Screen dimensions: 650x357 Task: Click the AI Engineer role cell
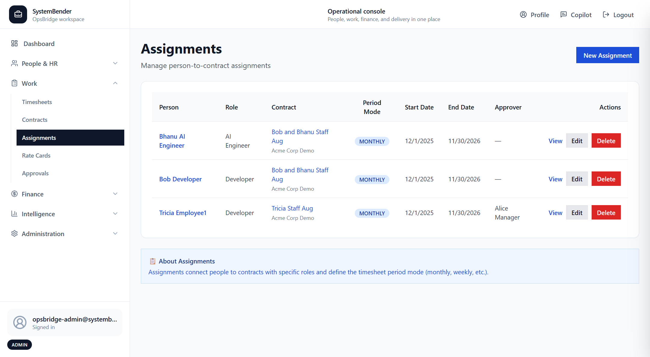238,141
